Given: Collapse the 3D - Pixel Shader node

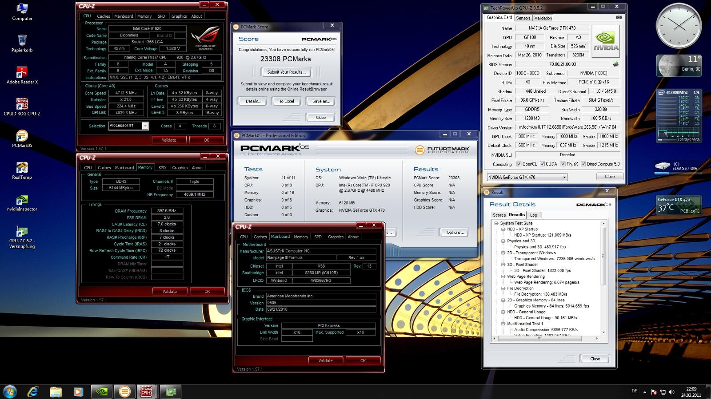Looking at the screenshot, I should (x=503, y=265).
